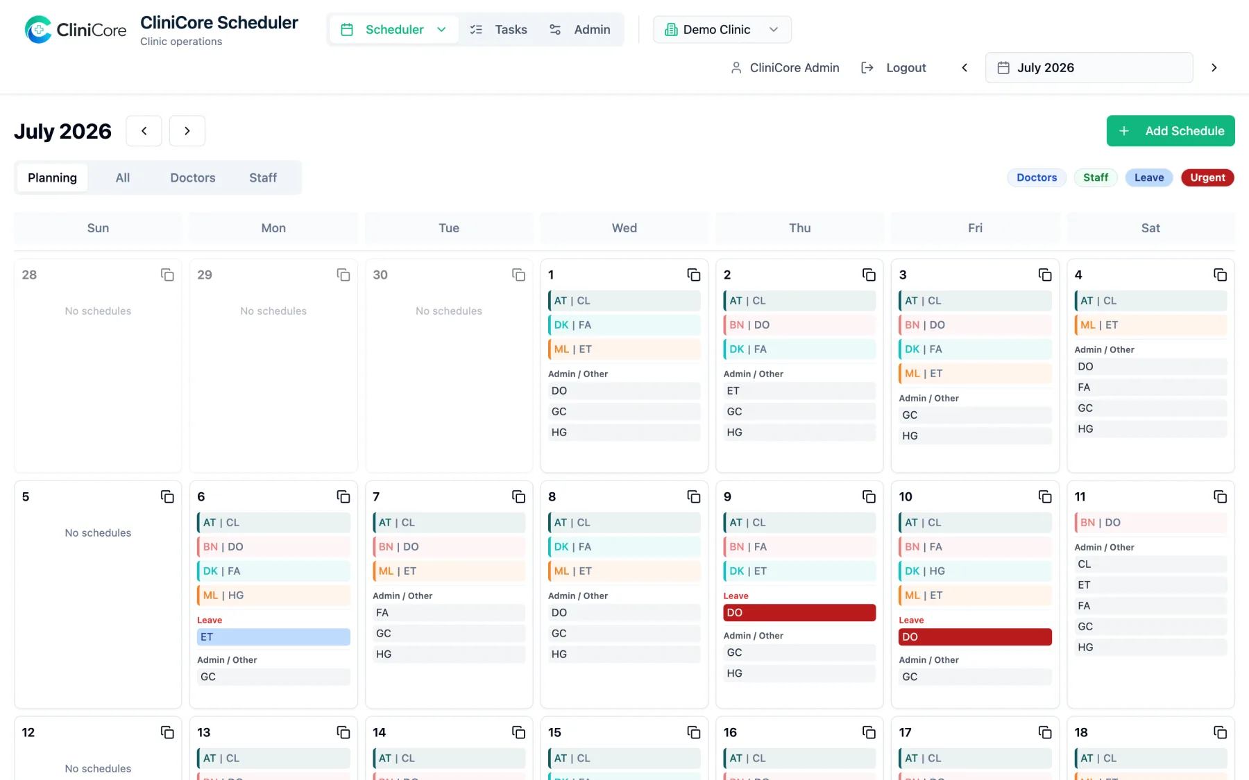This screenshot has width=1249, height=780.
Task: Log out via Logout link
Action: 894,67
